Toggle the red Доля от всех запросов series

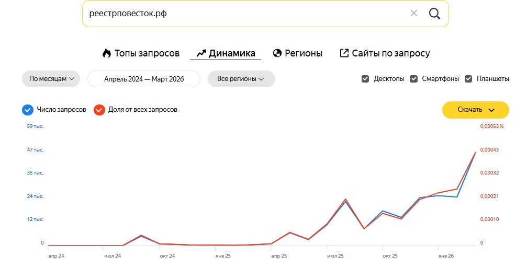pos(99,110)
